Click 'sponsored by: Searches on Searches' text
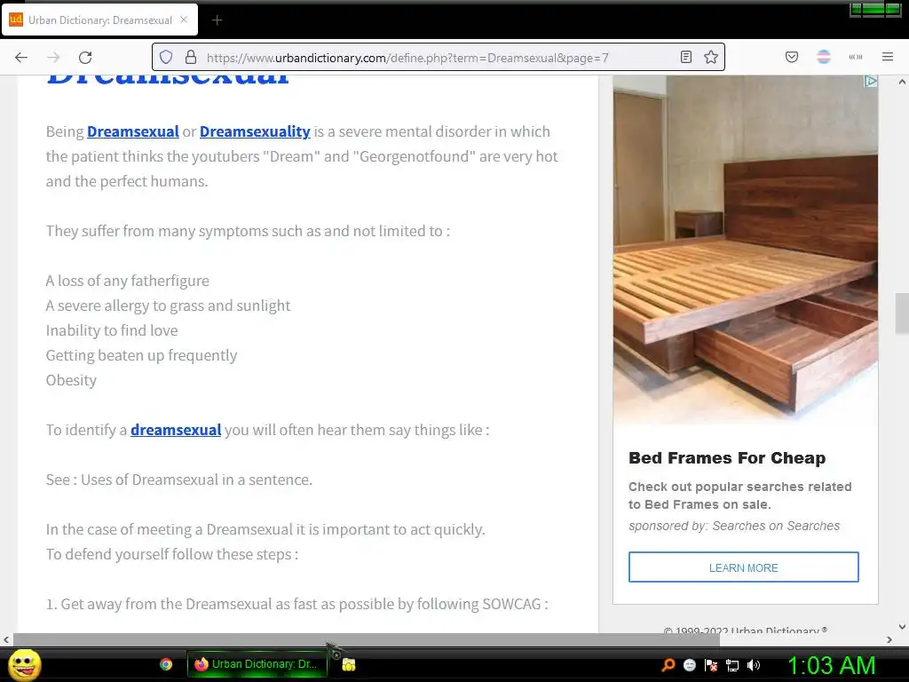The image size is (909, 682). point(734,526)
